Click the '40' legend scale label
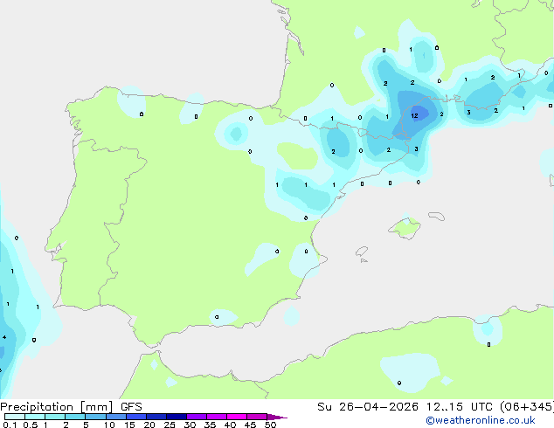The width and height of the screenshot is (554, 428). [230, 425]
